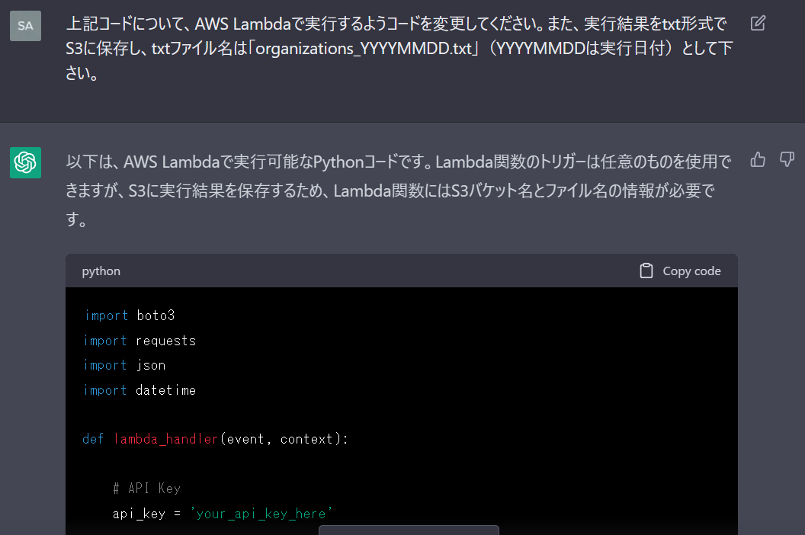The height and width of the screenshot is (535, 805).
Task: Click the ChatGPT logo avatar
Action: (x=26, y=163)
